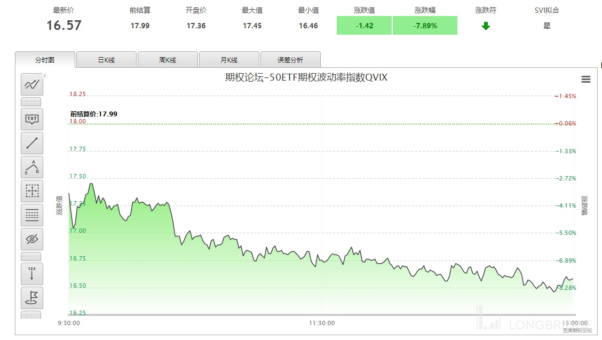Toggle annotations visibility with the eye icon
The image size is (602, 340).
pos(32,239)
